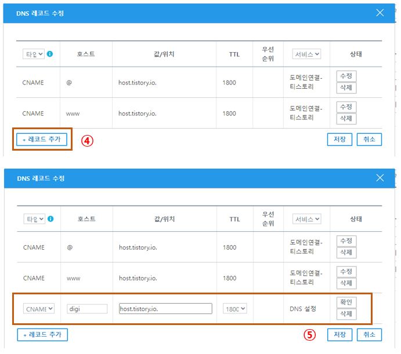
Task: Click 저장 button in the bottom dialog
Action: click(340, 334)
